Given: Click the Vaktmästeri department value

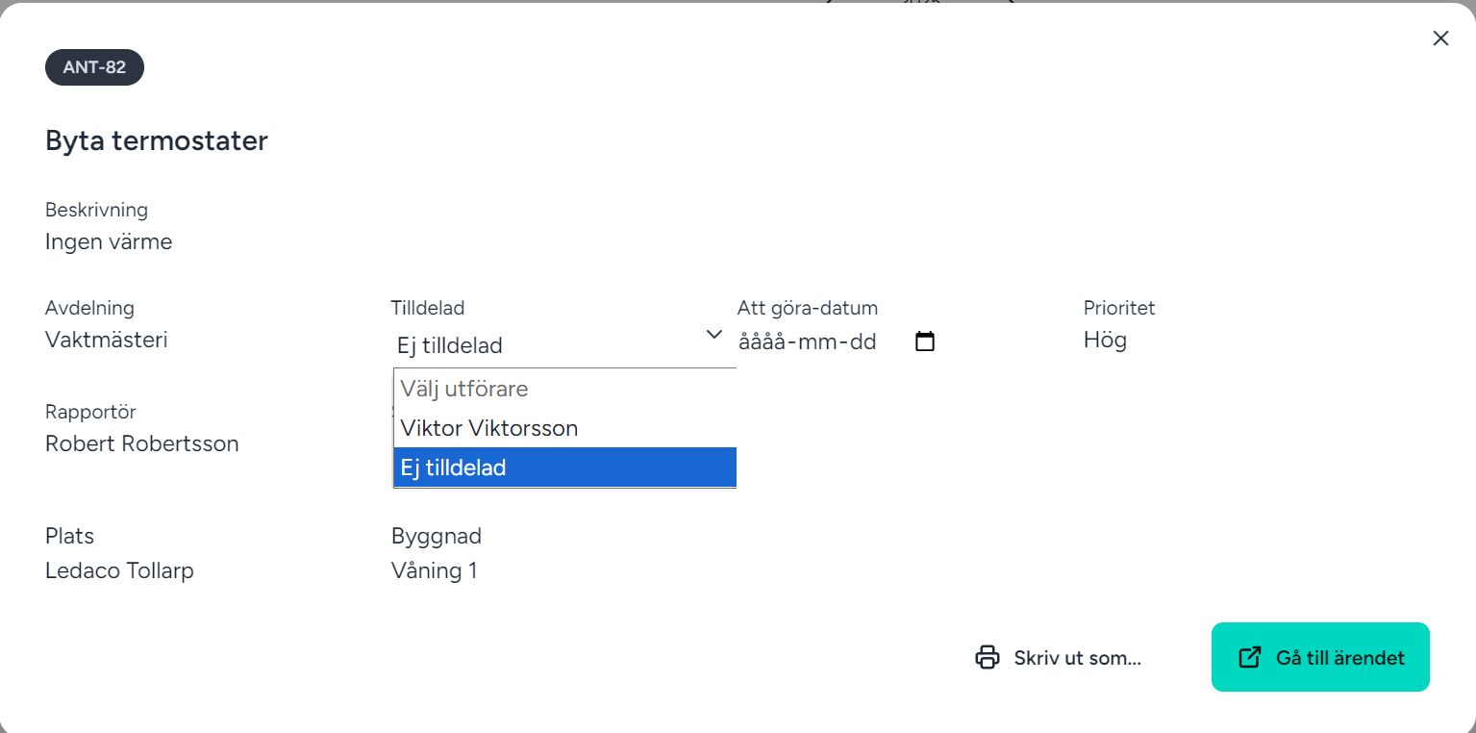Looking at the screenshot, I should point(107,340).
